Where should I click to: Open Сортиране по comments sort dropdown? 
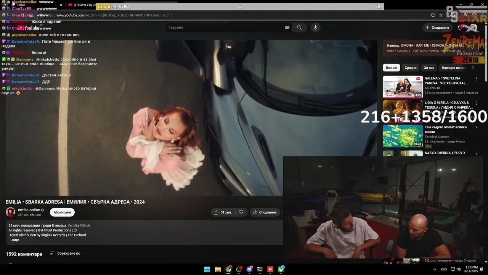click(65, 254)
